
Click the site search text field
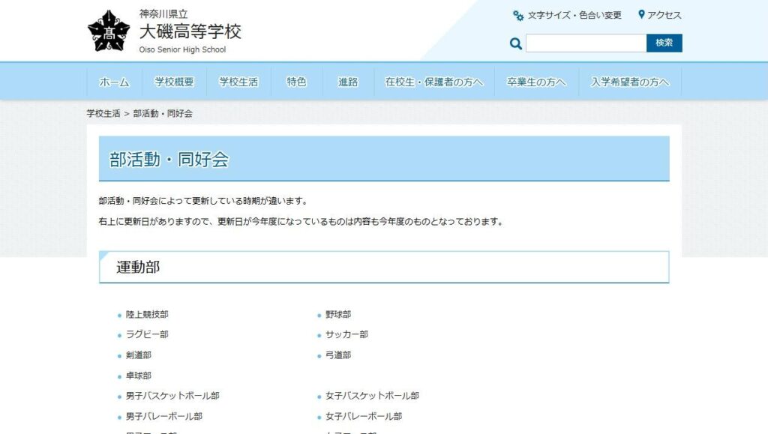(586, 43)
